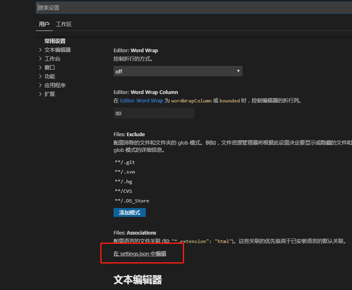Expand the 功能 settings section
This screenshot has height=290, width=352.
point(49,76)
